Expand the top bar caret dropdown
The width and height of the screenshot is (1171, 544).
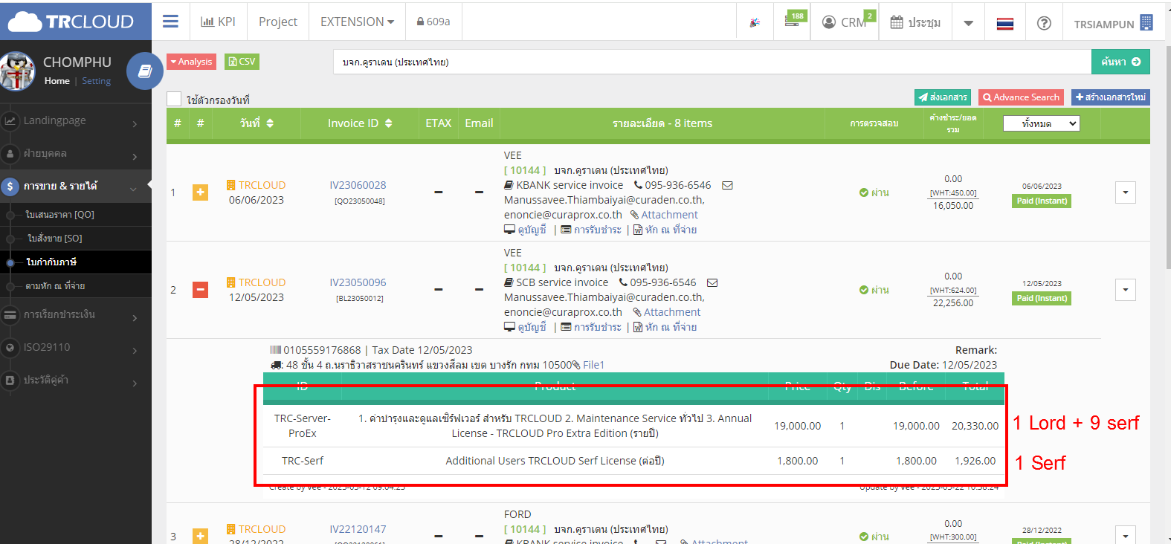point(968,23)
